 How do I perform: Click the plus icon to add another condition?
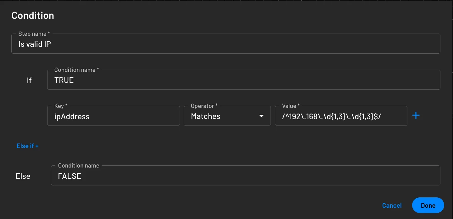[x=416, y=115]
